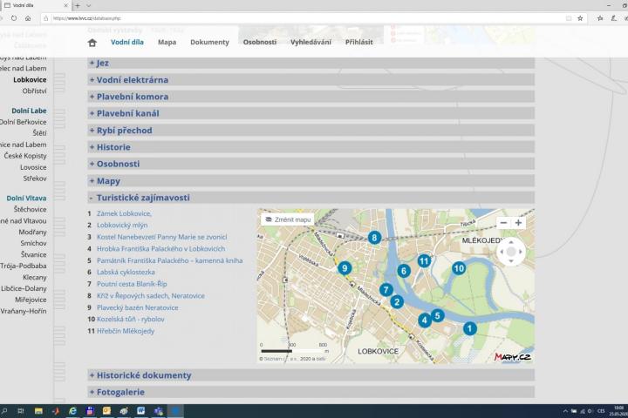Screen dimensions: 628x418
Task: Select map marker number 10
Action: click(459, 268)
